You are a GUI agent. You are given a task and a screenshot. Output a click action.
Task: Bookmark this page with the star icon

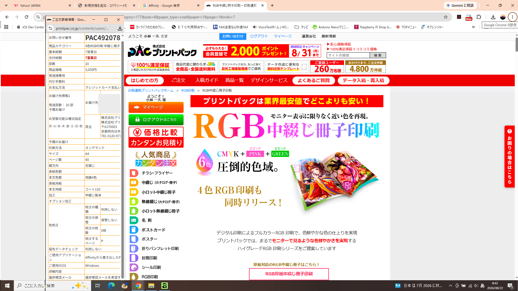pyautogui.click(x=446, y=17)
